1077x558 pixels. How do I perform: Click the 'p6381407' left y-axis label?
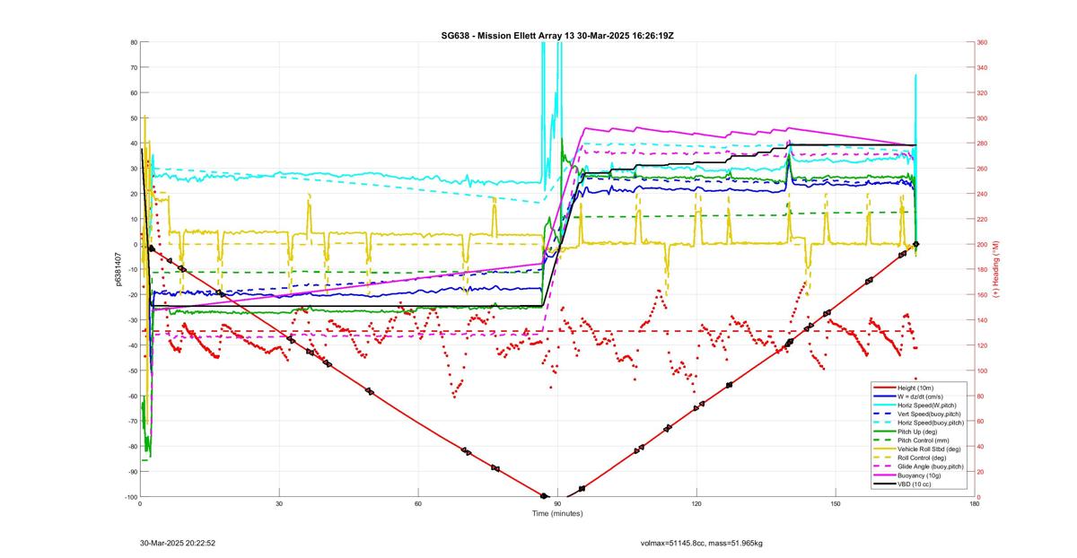click(x=117, y=269)
